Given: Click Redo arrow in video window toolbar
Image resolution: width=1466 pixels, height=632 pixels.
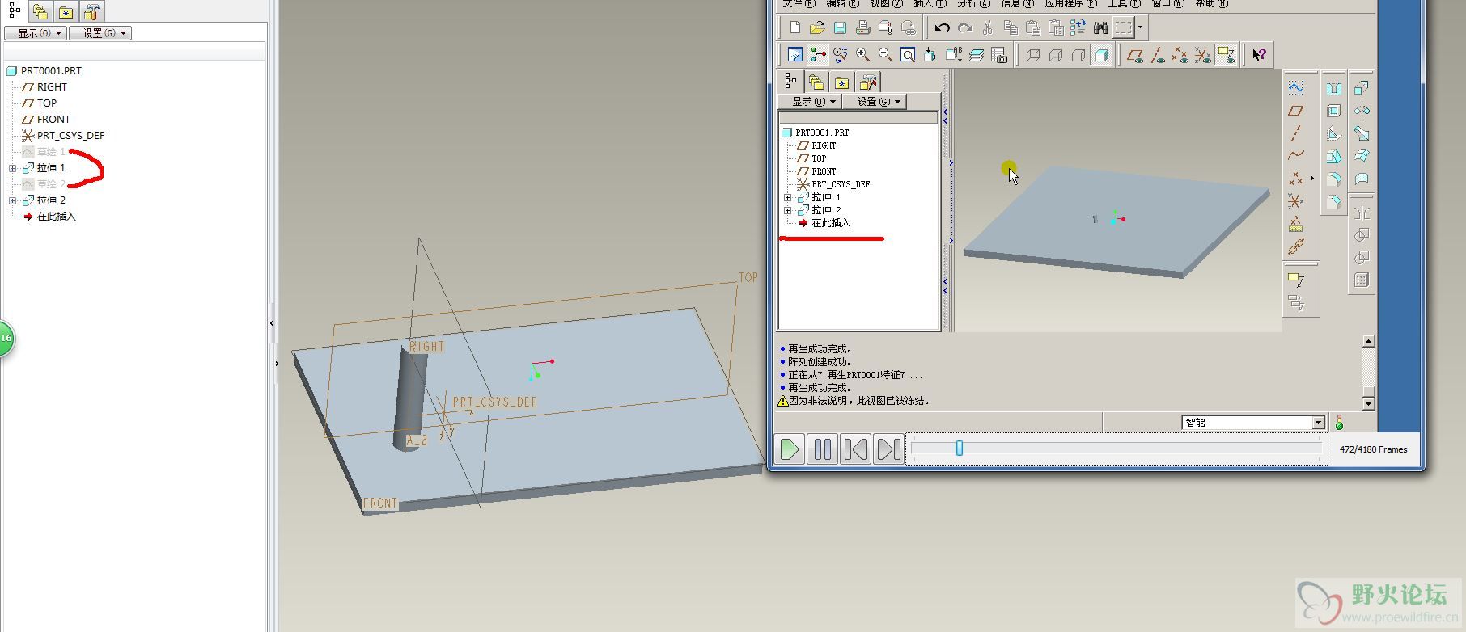Looking at the screenshot, I should (964, 27).
